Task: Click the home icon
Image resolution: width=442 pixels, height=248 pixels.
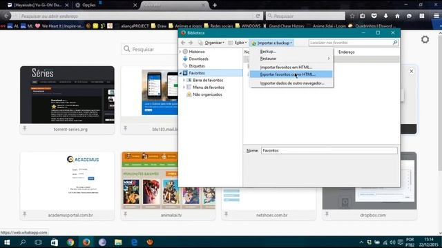Action: tap(397, 16)
